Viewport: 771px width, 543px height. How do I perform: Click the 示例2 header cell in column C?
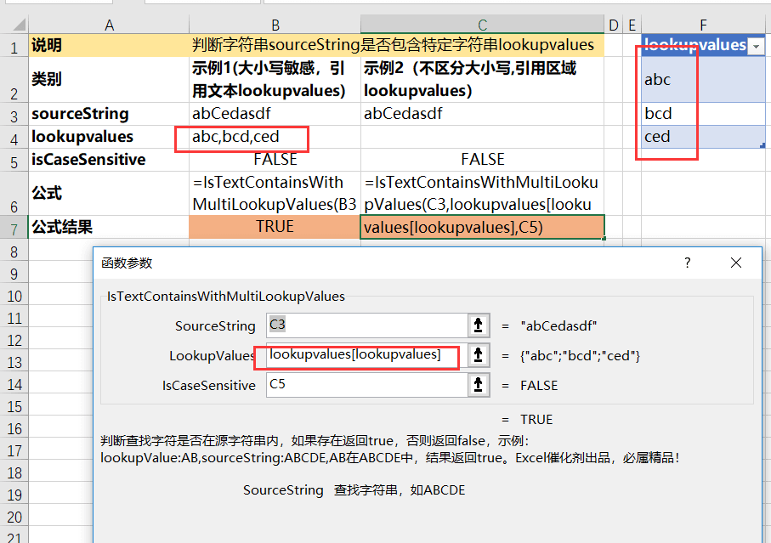tap(482, 80)
